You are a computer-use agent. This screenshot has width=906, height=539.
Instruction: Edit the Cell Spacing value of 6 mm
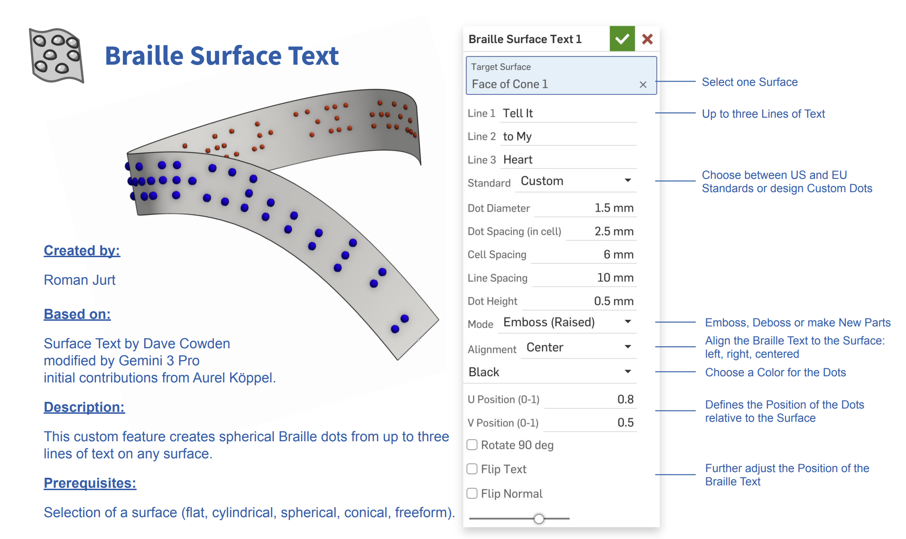(x=583, y=255)
